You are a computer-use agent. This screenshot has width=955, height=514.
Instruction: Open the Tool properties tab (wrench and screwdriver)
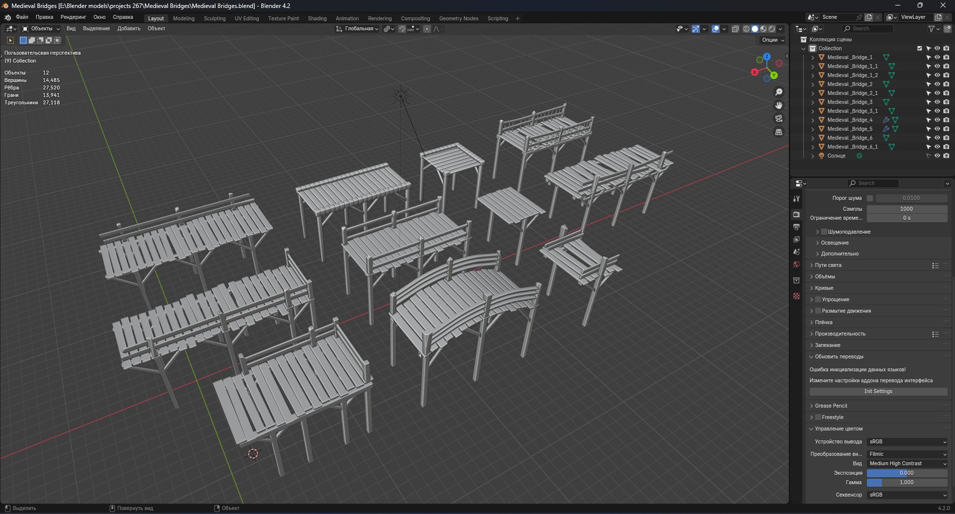point(796,198)
